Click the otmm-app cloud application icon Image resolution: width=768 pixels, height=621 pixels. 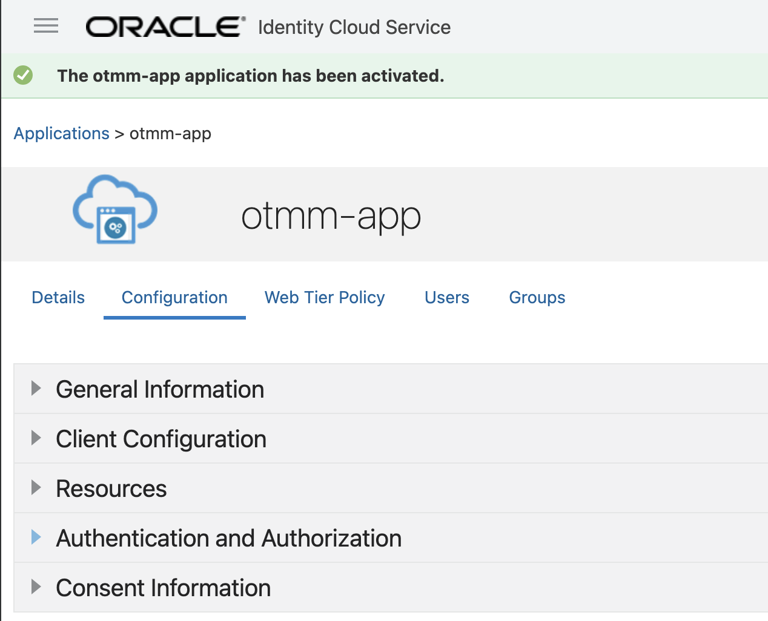pyautogui.click(x=115, y=209)
